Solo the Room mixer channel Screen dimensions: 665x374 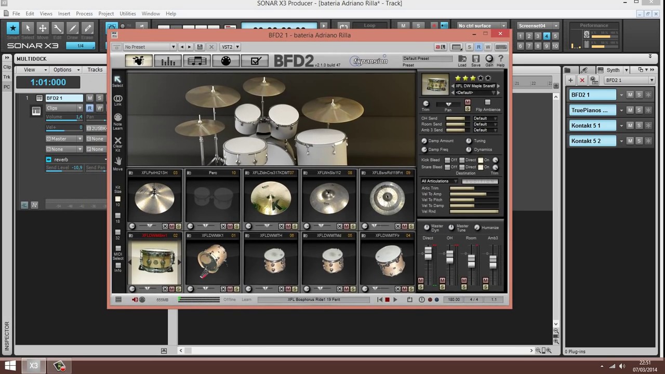pos(464,287)
